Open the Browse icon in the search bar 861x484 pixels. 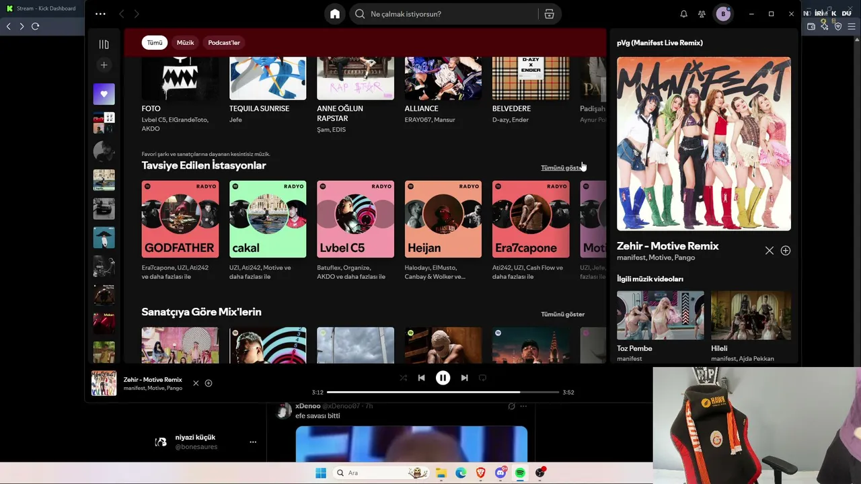coord(550,14)
